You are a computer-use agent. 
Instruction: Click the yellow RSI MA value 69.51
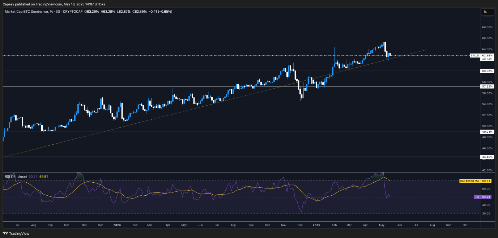pos(44,177)
